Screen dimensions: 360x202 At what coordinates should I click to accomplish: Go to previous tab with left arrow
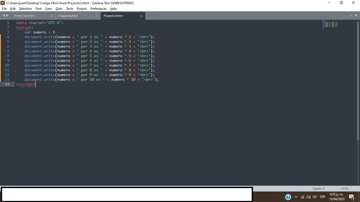coord(4,16)
